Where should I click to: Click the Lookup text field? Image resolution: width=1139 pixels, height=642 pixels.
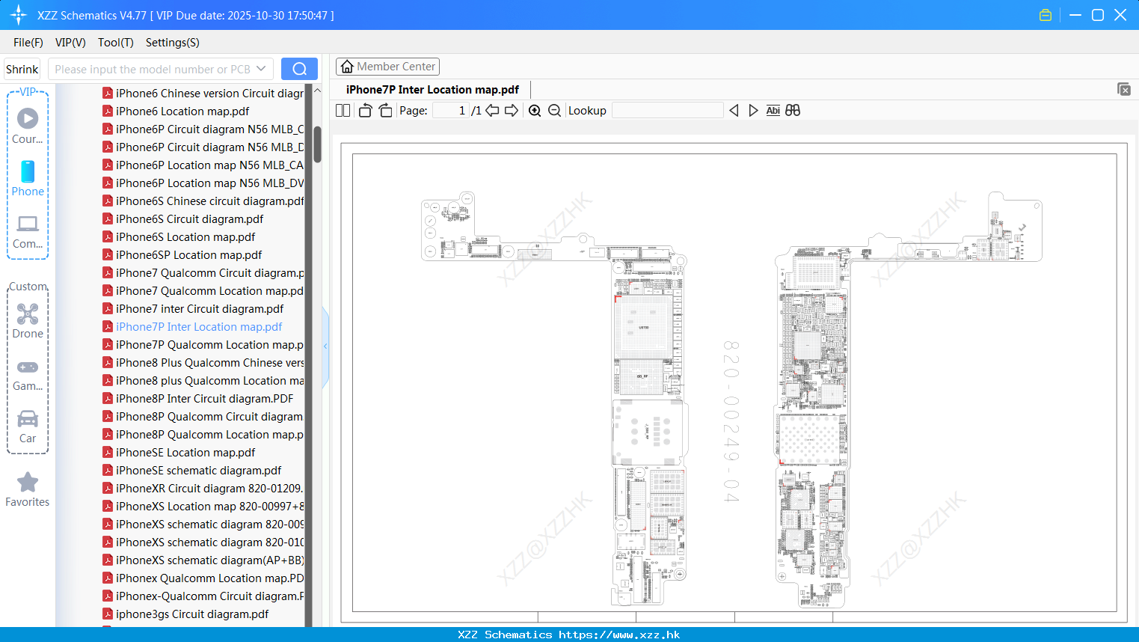click(668, 111)
